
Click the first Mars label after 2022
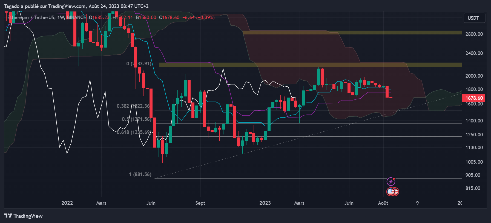(101, 203)
